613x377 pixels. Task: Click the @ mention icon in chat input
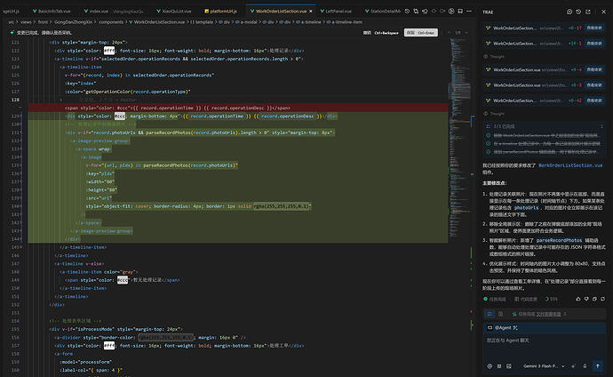click(490, 366)
